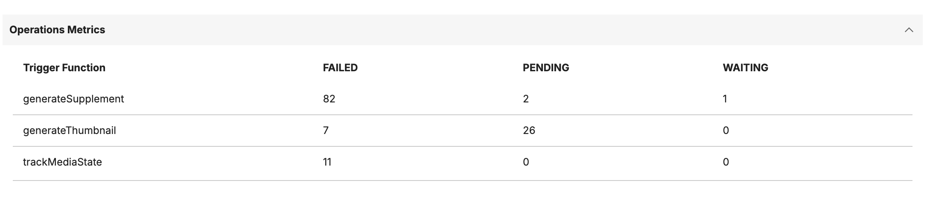Viewport: 927px width, 198px height.
Task: Click the WAITING column header
Action: (745, 68)
